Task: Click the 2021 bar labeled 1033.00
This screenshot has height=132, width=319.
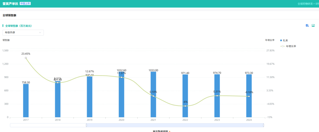Action: 153,94
